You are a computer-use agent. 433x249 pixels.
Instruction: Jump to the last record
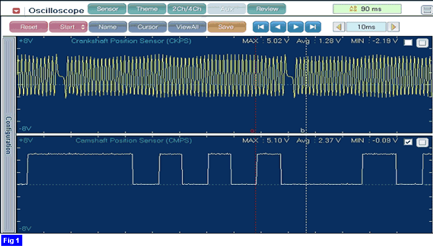coord(313,27)
